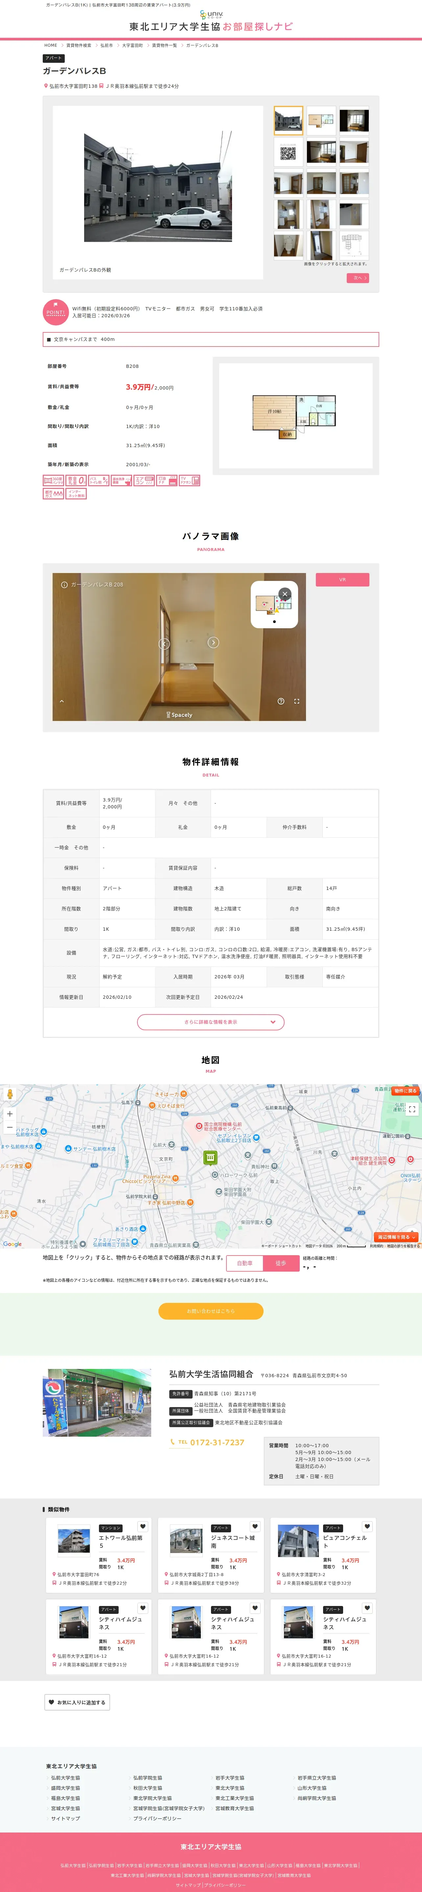
Task: Open 賃貸物件一覧 breadcrumb
Action: [x=164, y=46]
